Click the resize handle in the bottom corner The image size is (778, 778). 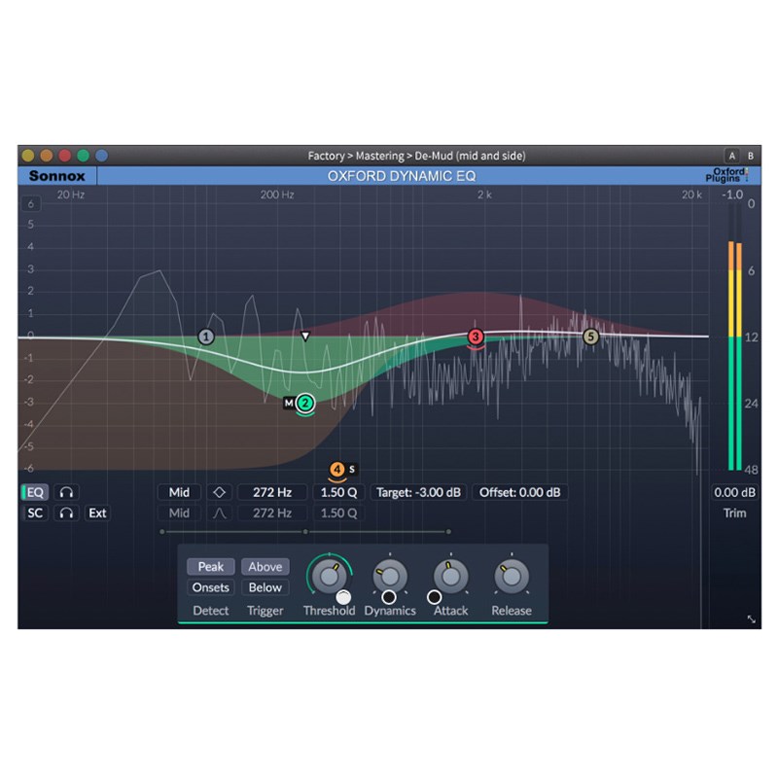click(752, 619)
